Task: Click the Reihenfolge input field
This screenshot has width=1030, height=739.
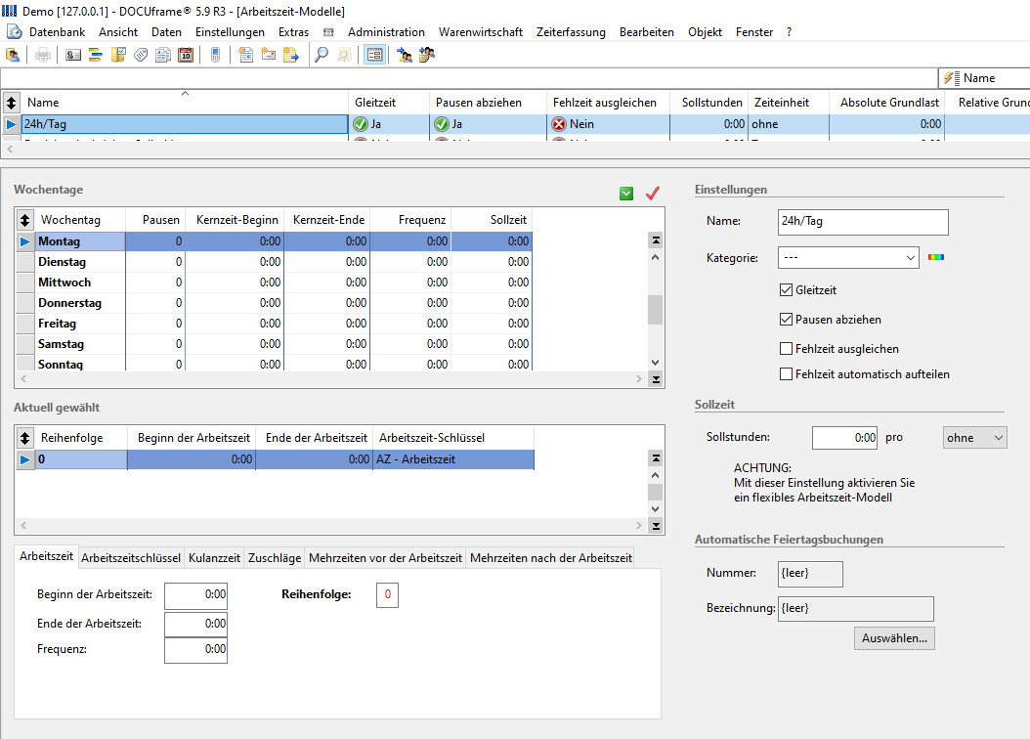Action: click(388, 595)
